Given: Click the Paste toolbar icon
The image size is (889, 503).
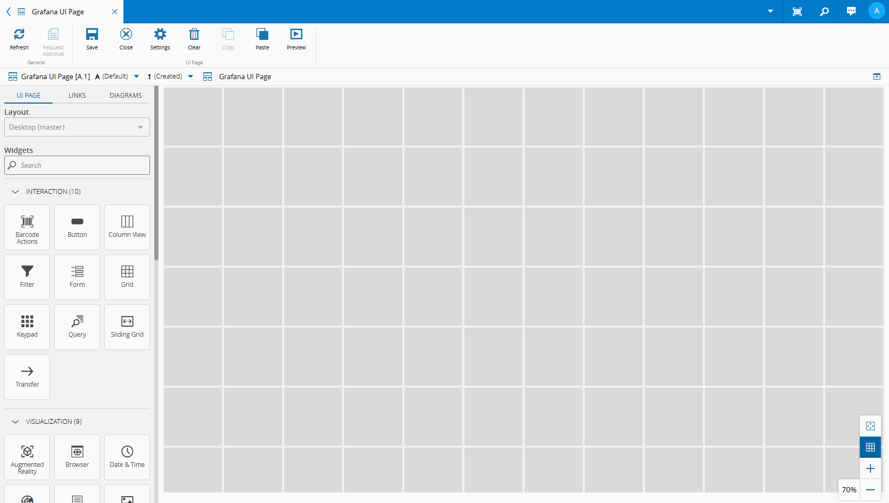Looking at the screenshot, I should click(262, 39).
